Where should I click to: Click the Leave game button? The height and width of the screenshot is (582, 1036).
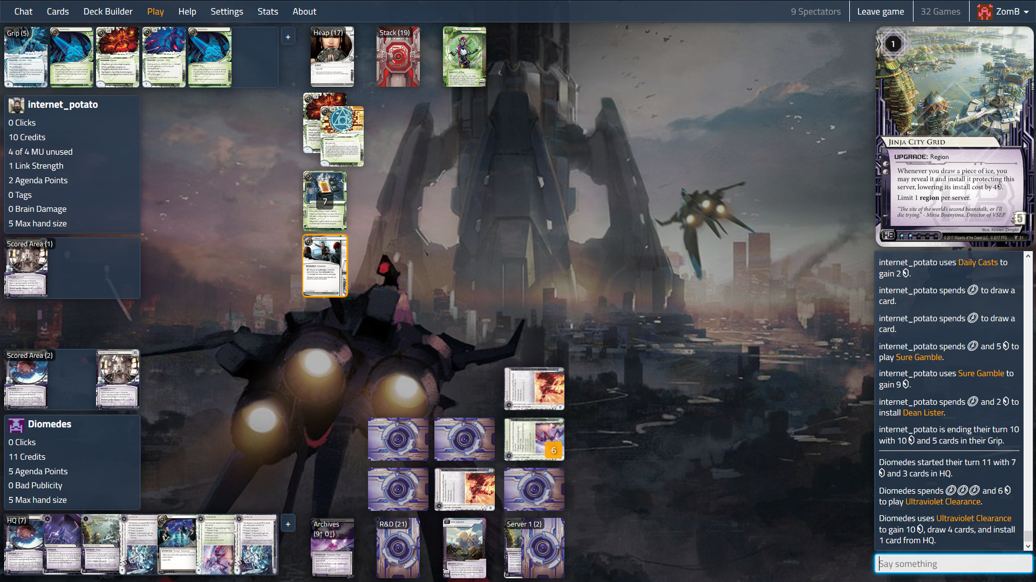point(881,11)
